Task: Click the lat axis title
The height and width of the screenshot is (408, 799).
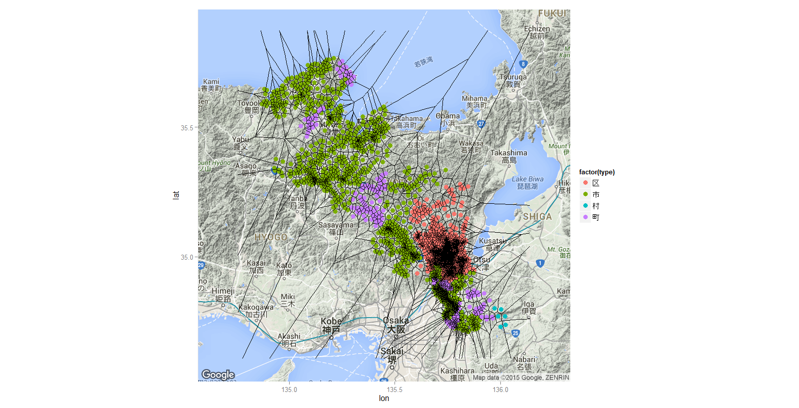Action: [176, 195]
